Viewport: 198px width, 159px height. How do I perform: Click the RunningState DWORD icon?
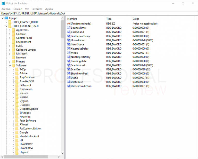[x=69, y=61]
